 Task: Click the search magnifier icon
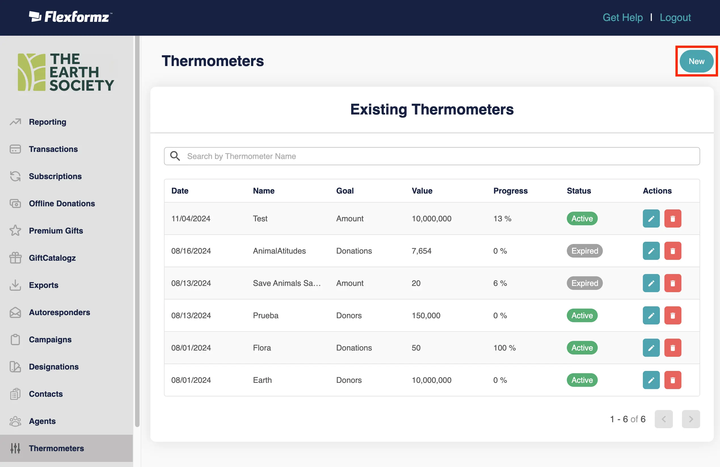pos(175,156)
